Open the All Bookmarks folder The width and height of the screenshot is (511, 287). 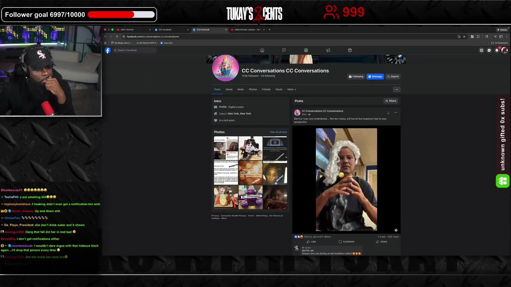(x=500, y=43)
